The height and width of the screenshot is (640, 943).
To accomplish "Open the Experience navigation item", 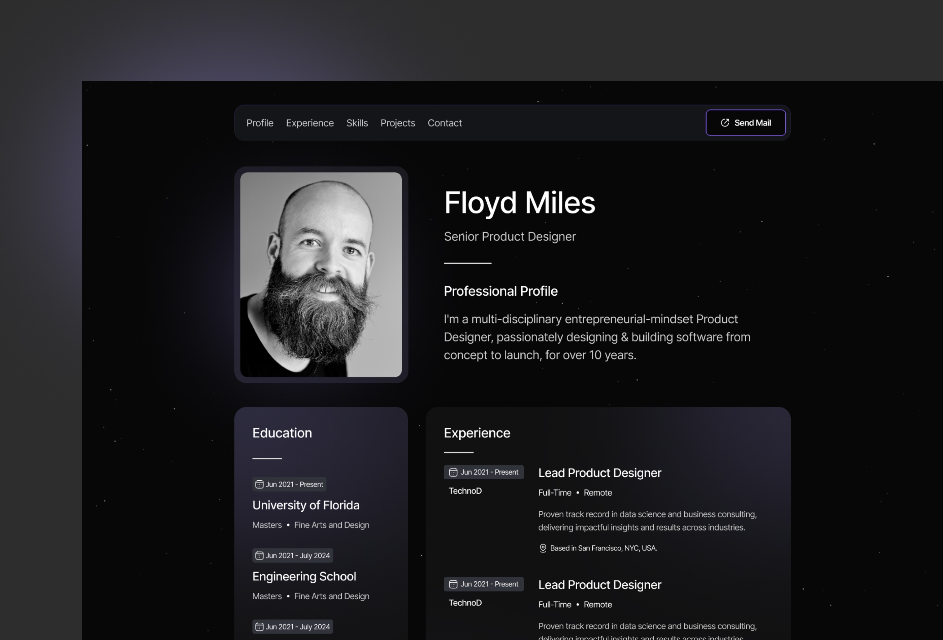I will 310,123.
